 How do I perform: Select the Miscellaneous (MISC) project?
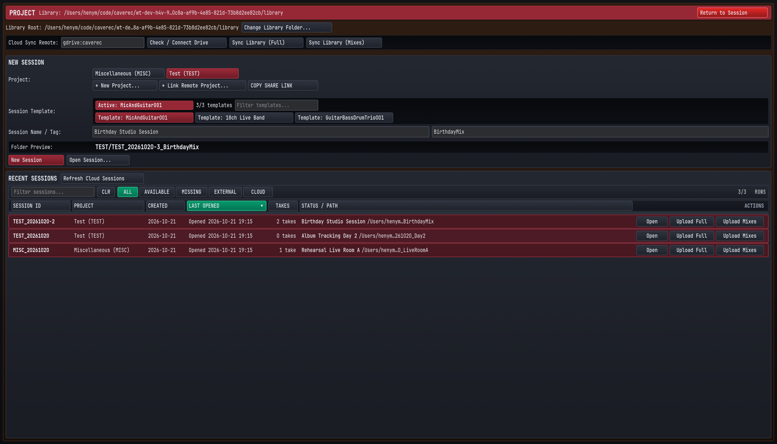click(x=128, y=74)
